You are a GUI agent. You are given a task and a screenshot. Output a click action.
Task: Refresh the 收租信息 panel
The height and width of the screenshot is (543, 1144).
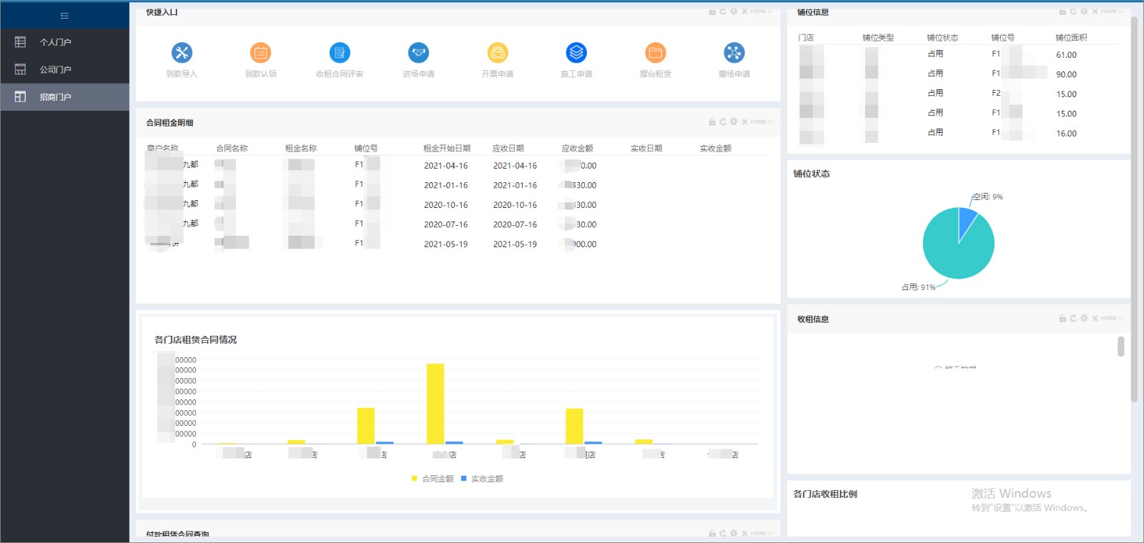(x=1073, y=319)
